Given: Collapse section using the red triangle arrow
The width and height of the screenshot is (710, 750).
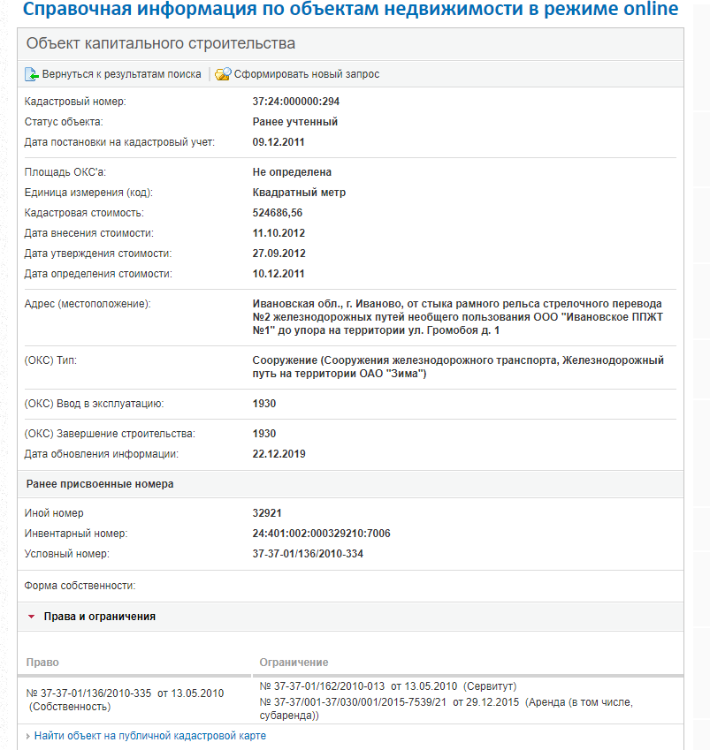Looking at the screenshot, I should coord(32,617).
